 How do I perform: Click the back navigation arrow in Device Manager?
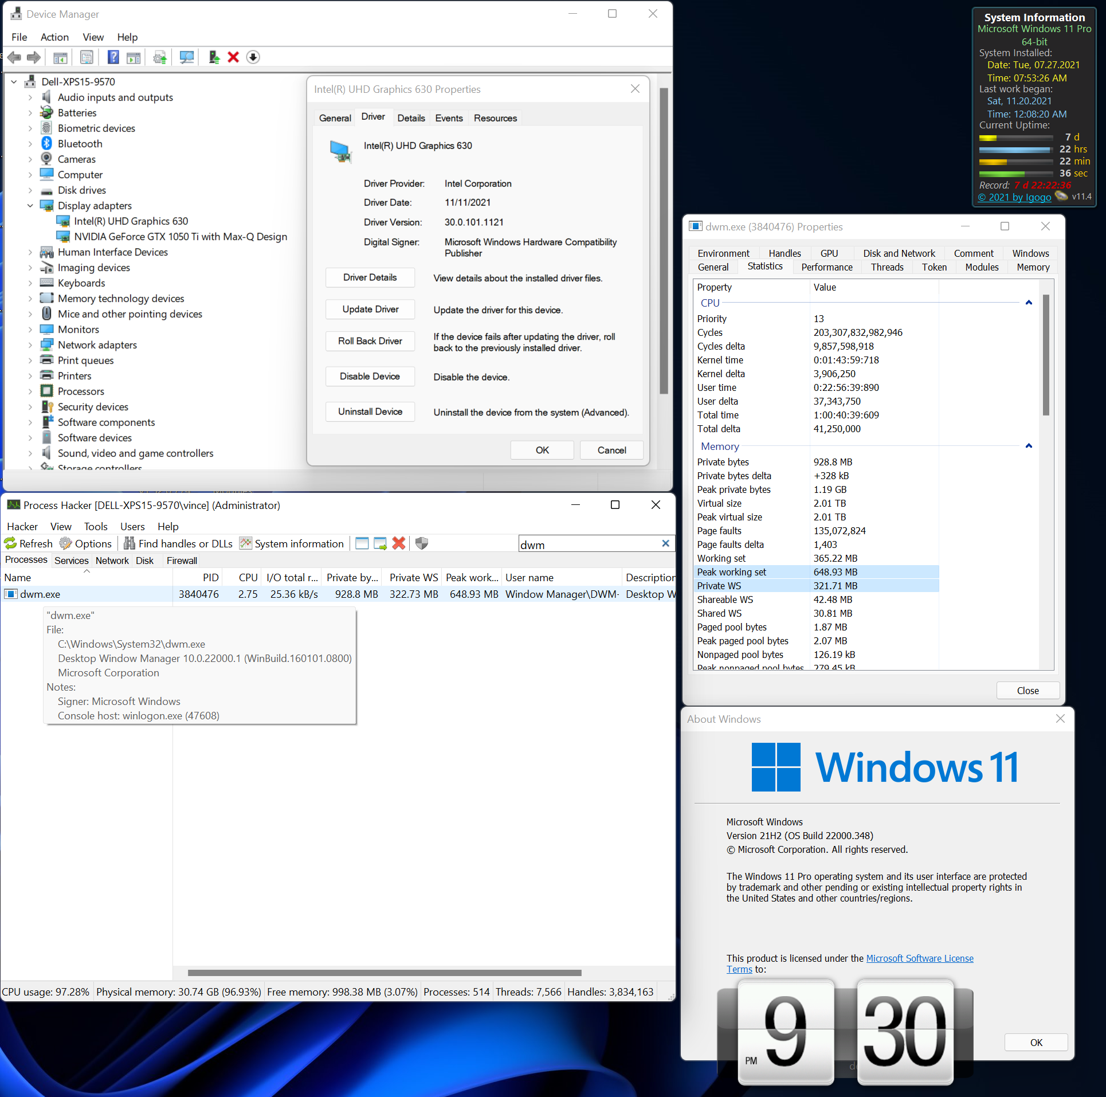(x=14, y=57)
